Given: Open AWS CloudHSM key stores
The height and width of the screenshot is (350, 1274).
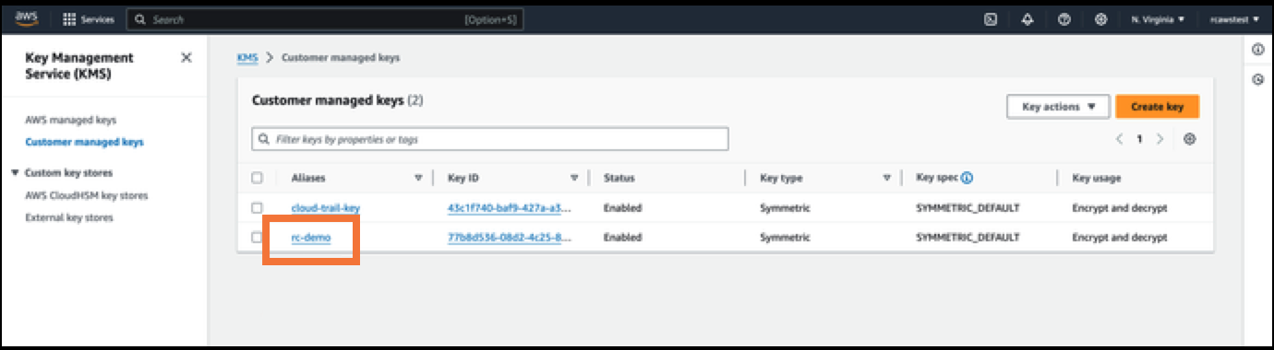Looking at the screenshot, I should (x=87, y=196).
